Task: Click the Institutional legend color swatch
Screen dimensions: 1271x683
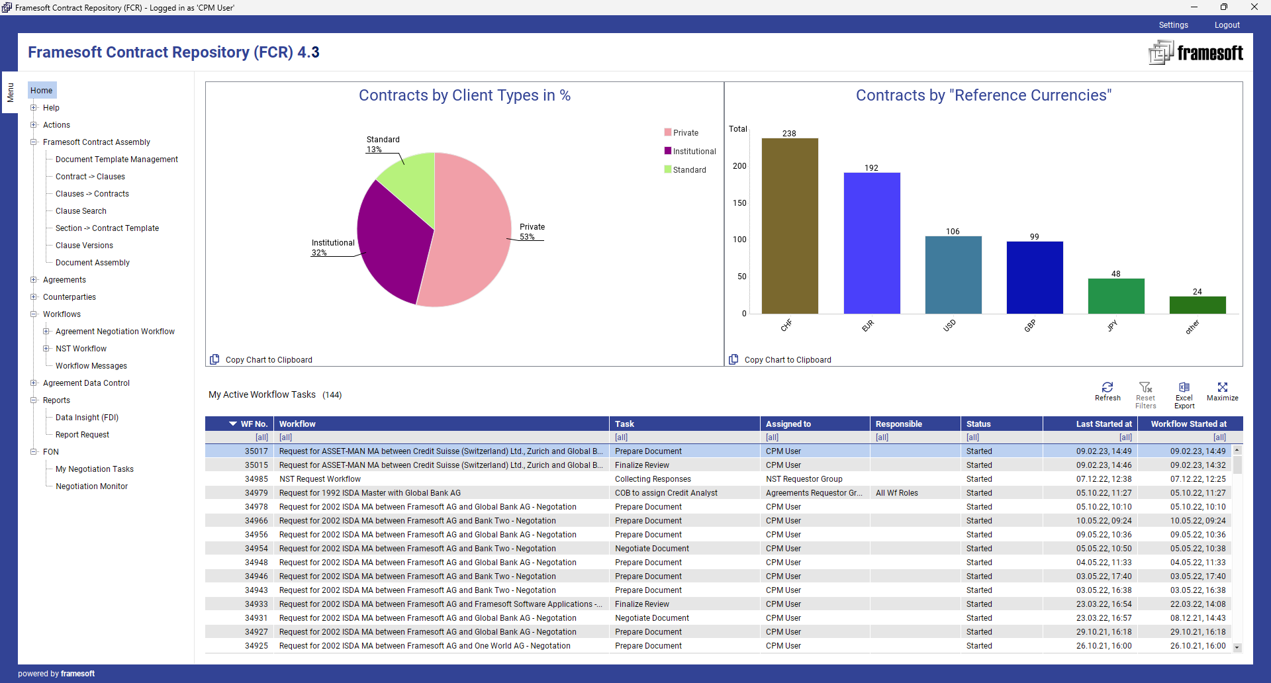Action: click(668, 151)
